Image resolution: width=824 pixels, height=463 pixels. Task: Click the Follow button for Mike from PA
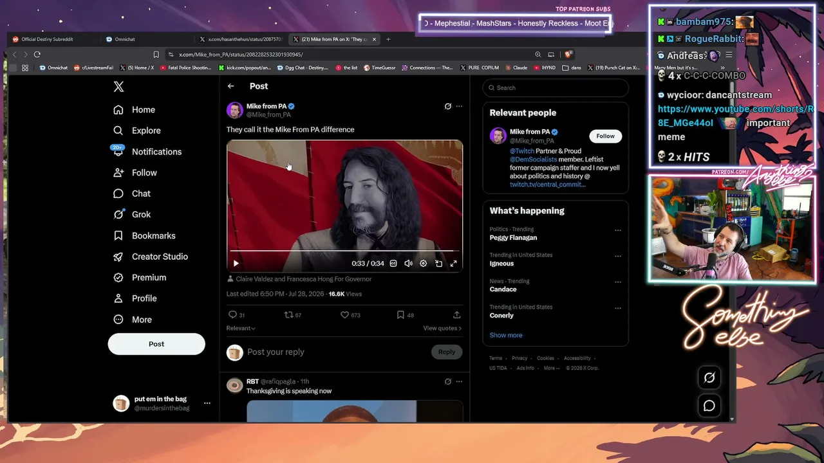[605, 136]
